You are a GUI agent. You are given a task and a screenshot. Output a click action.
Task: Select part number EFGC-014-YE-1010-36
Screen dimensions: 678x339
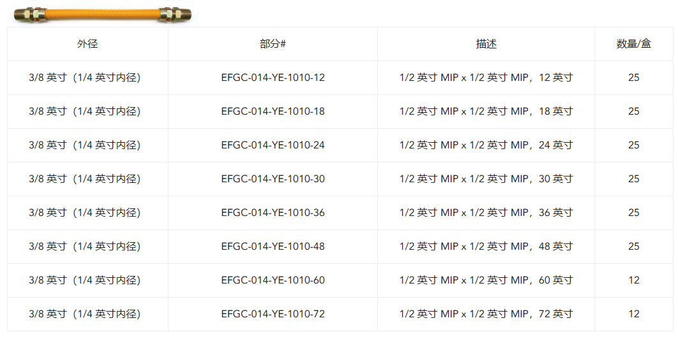pyautogui.click(x=273, y=212)
